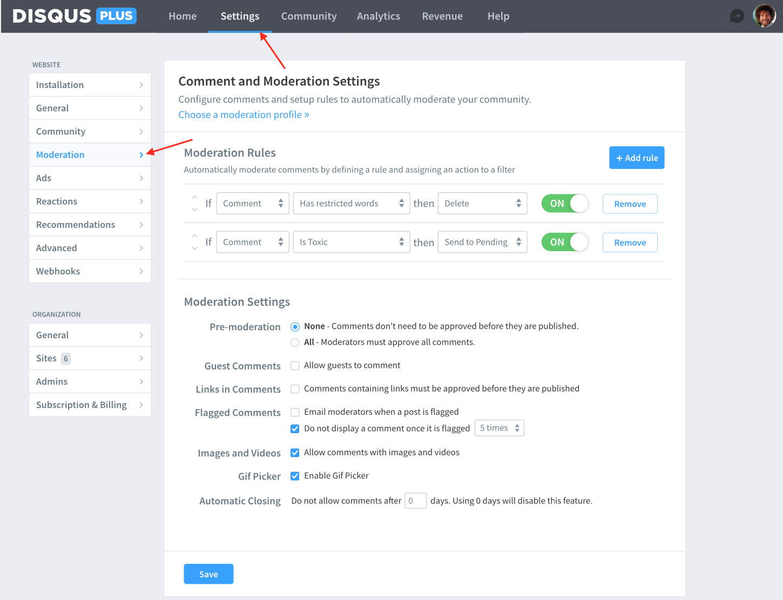This screenshot has width=783, height=600.
Task: Turn off the Is Toxic rule toggle
Action: point(564,242)
